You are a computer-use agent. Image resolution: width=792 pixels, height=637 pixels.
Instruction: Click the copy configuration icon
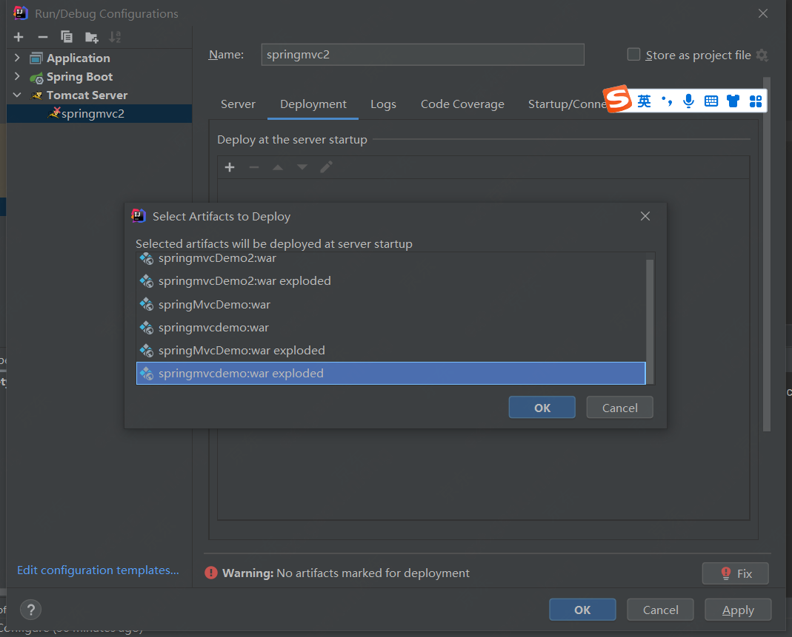(67, 37)
